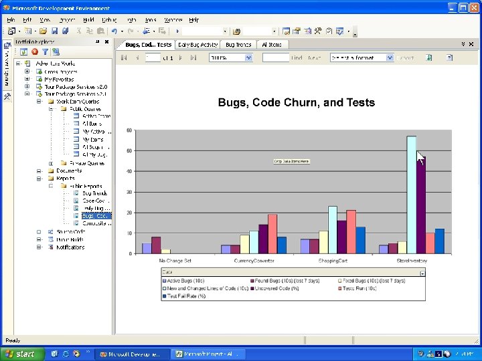Click the Copy icon in the toolbar
Image resolution: width=482 pixels, height=361 pixels.
(x=90, y=31)
